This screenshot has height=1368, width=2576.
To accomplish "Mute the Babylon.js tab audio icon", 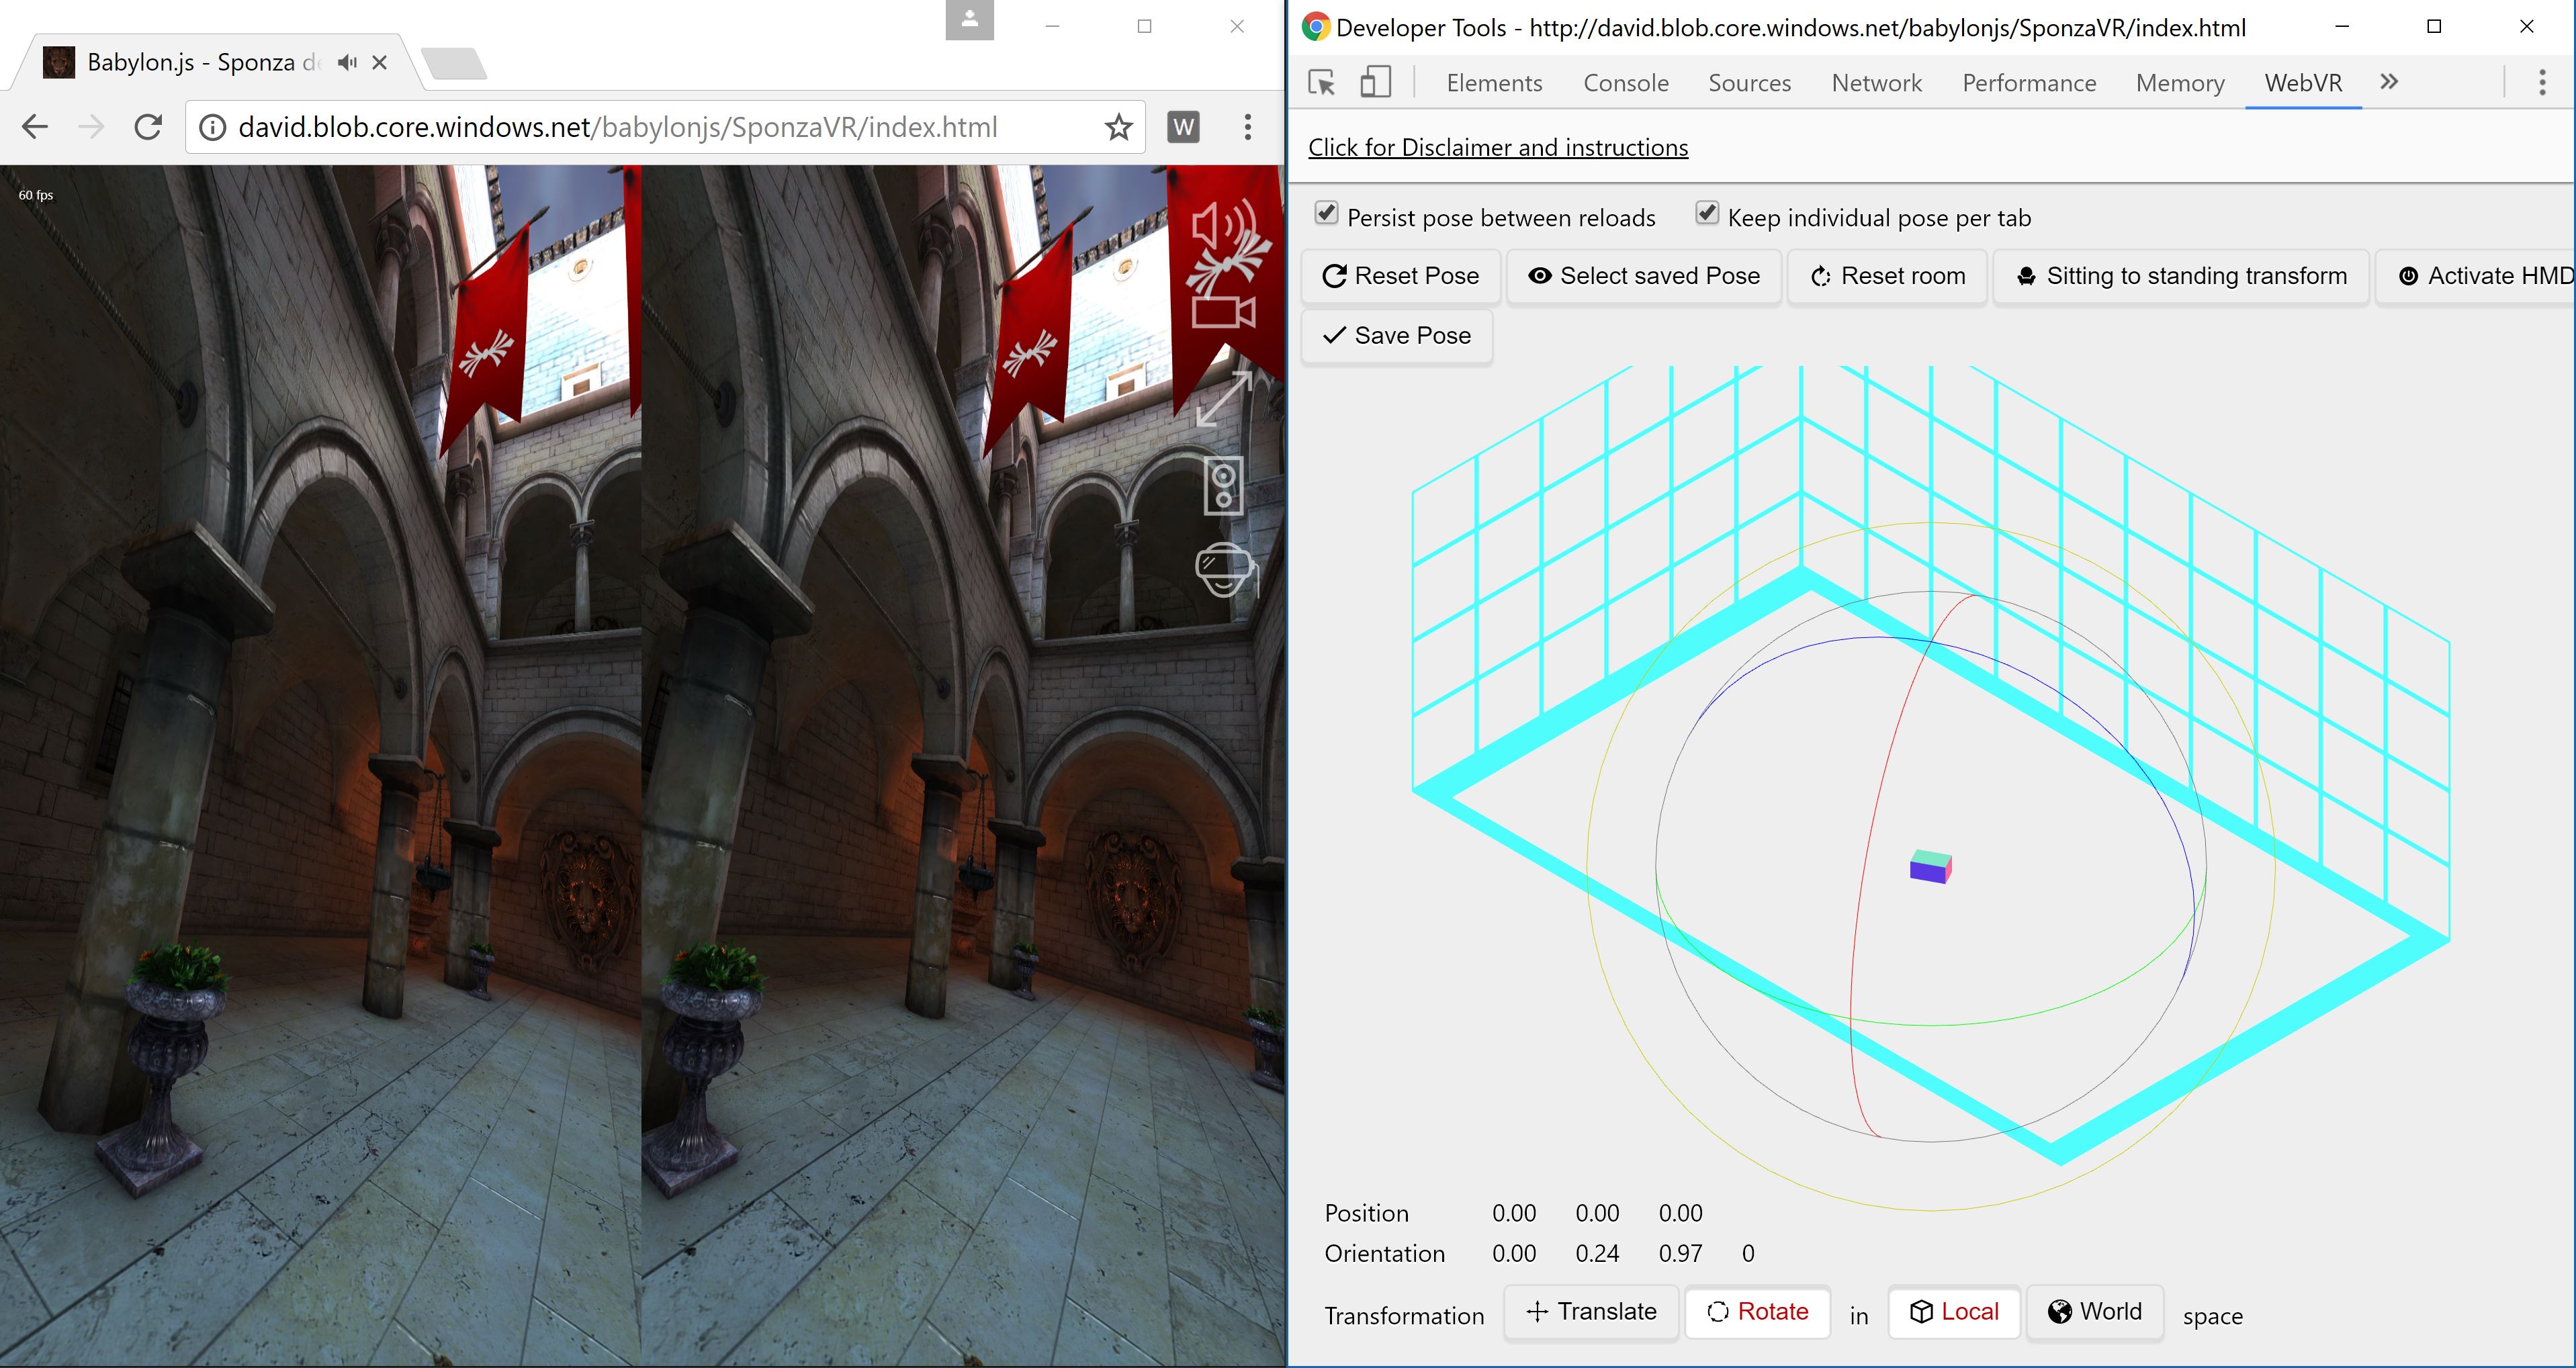I will pos(347,63).
